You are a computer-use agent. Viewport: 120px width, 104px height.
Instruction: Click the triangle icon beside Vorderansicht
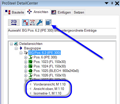30,84
